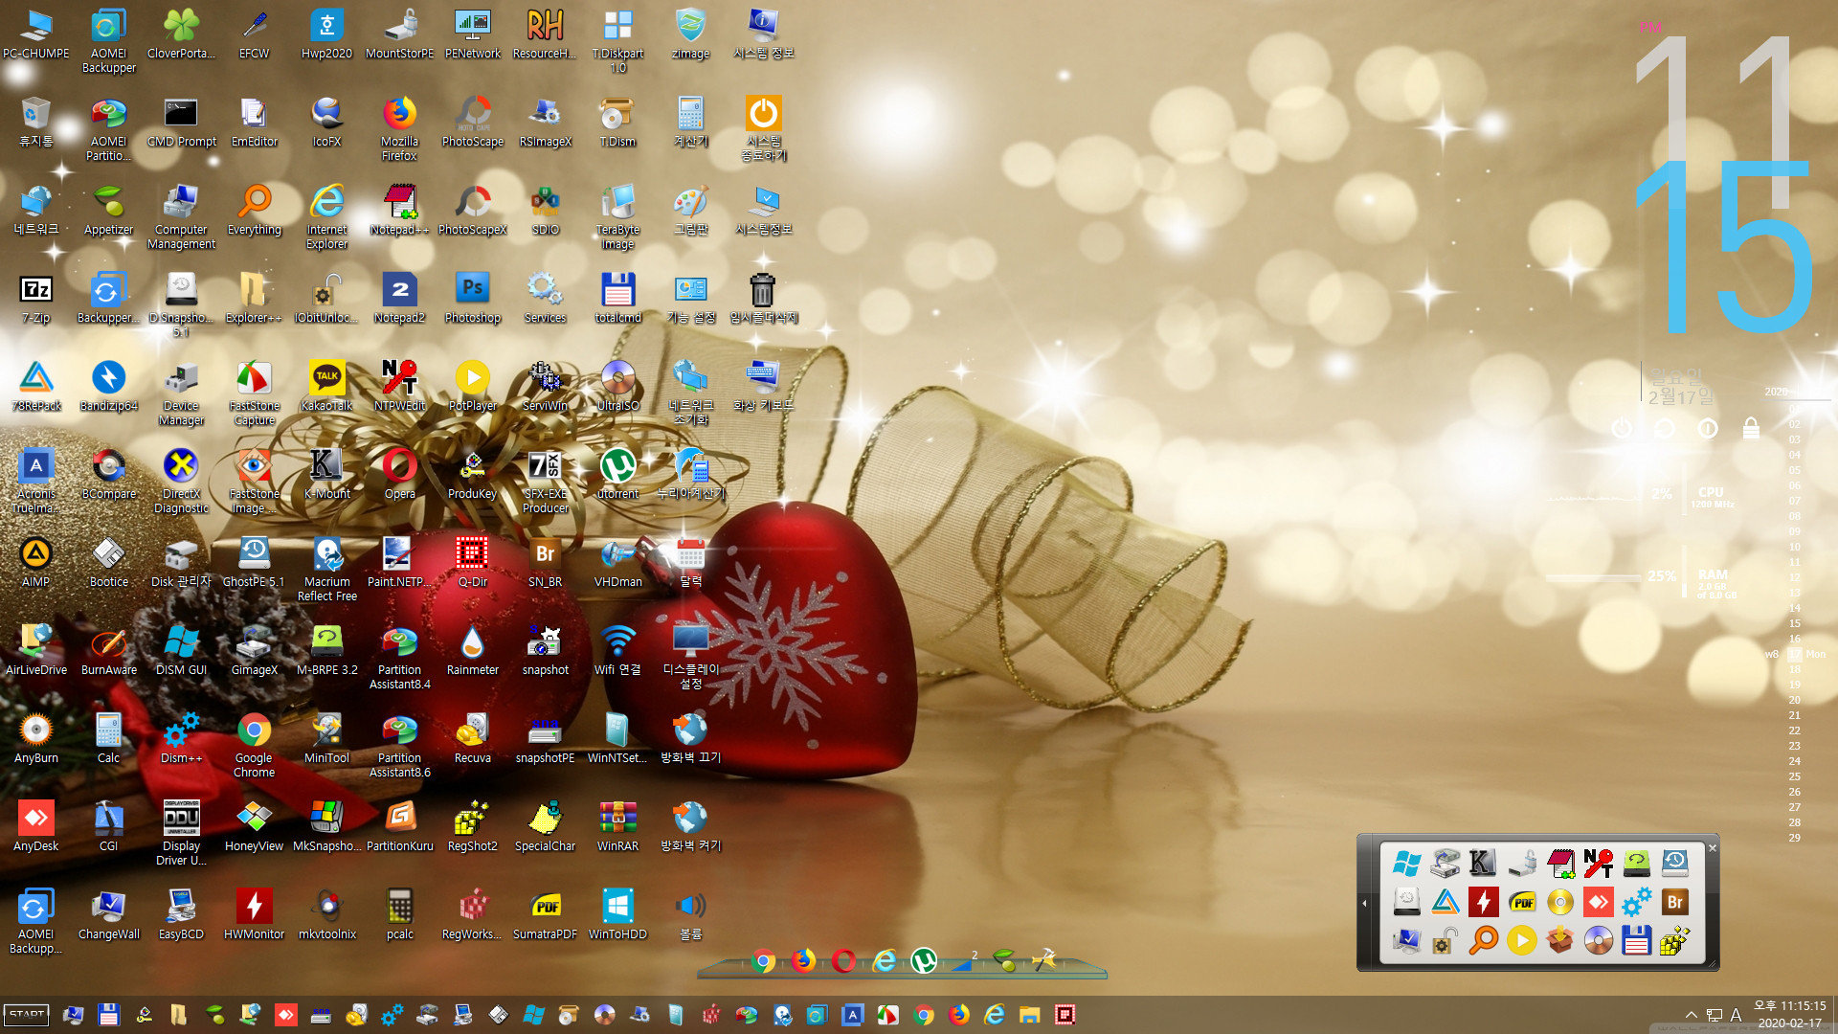Open the 볼륨 volume desktop icon
Viewport: 1838px width, 1034px height.
tap(690, 914)
